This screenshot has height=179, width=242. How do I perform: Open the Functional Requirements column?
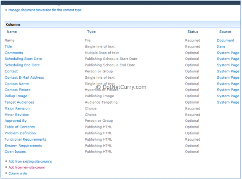coord(26,139)
